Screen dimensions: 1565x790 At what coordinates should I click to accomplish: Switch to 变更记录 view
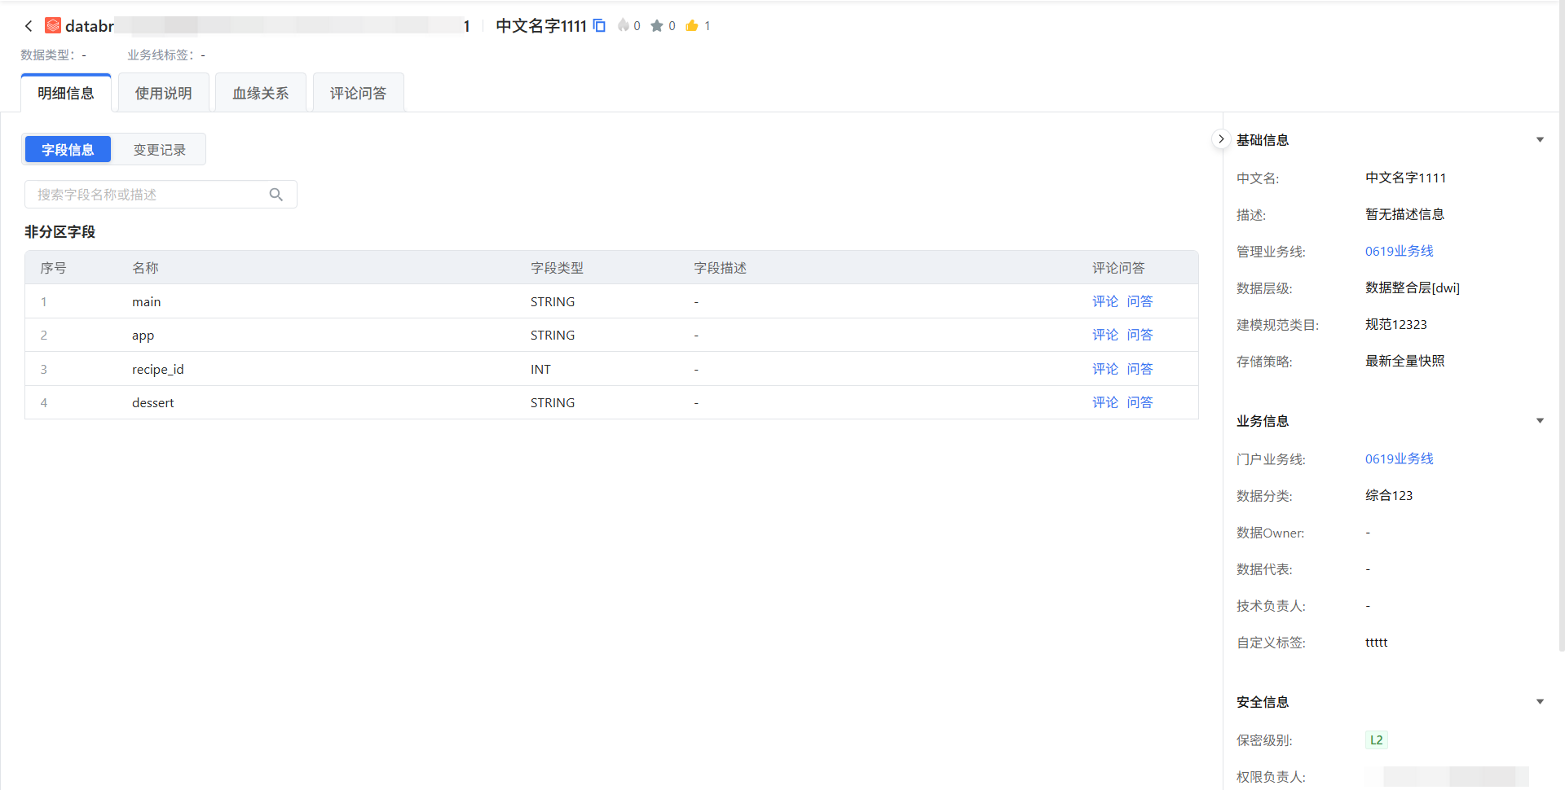click(159, 150)
